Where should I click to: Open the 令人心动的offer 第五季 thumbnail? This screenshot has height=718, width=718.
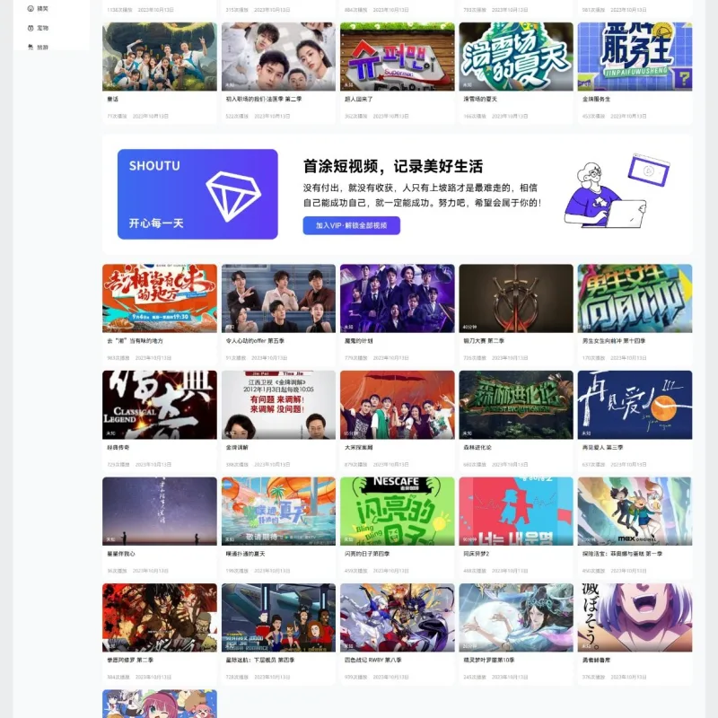pos(278,298)
